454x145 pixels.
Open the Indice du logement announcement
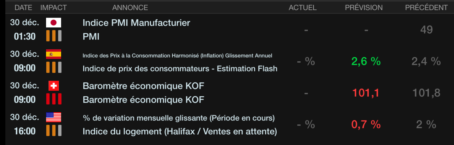tap(180, 132)
